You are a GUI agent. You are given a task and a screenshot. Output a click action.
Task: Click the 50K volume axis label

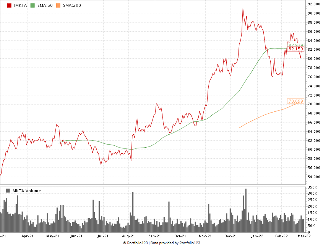point(311,226)
